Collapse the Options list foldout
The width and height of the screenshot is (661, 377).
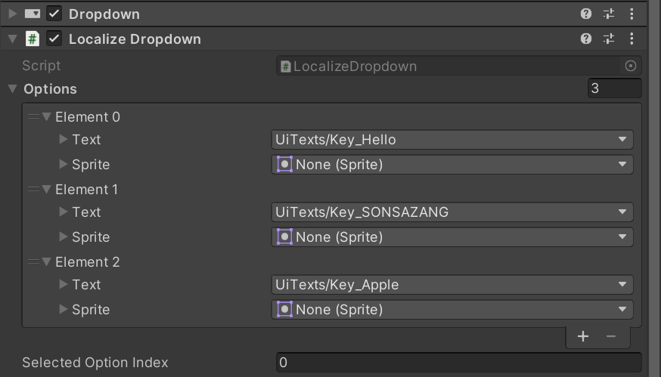[x=13, y=88]
